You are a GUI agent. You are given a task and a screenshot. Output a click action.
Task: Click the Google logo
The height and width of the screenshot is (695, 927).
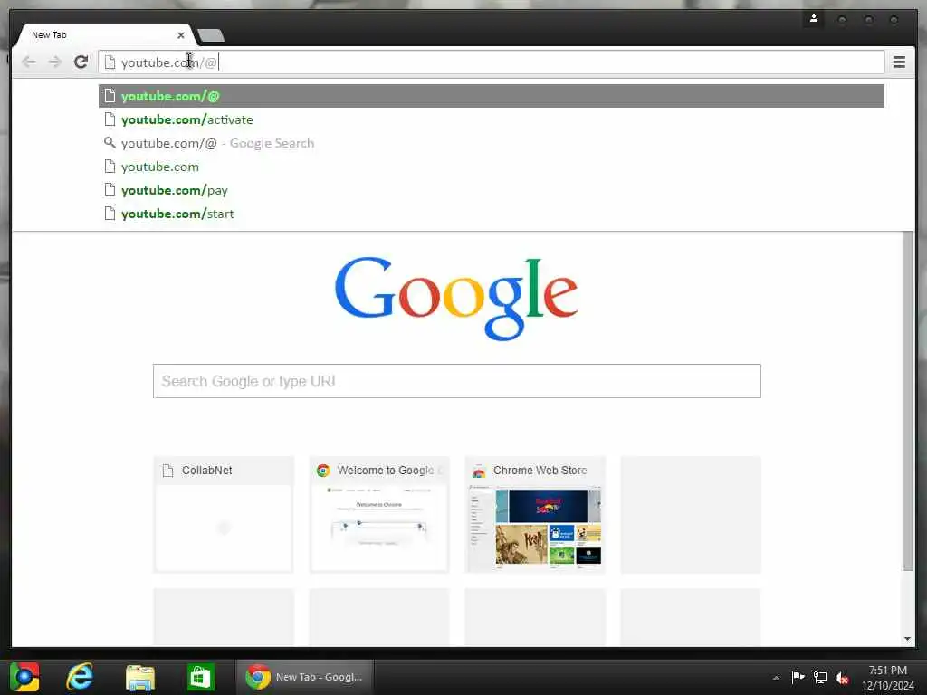[x=456, y=299]
